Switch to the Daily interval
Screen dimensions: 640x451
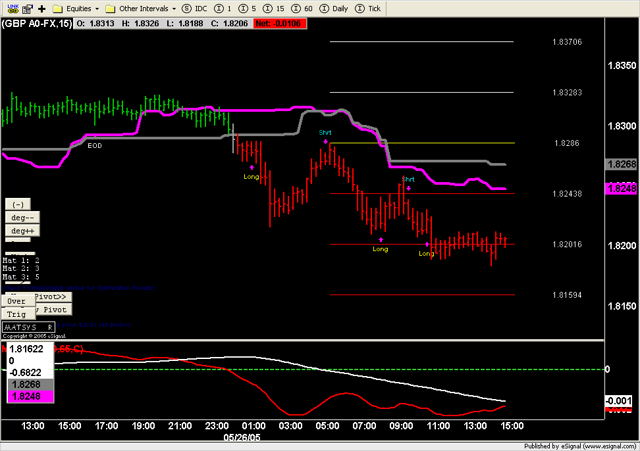pyautogui.click(x=333, y=9)
